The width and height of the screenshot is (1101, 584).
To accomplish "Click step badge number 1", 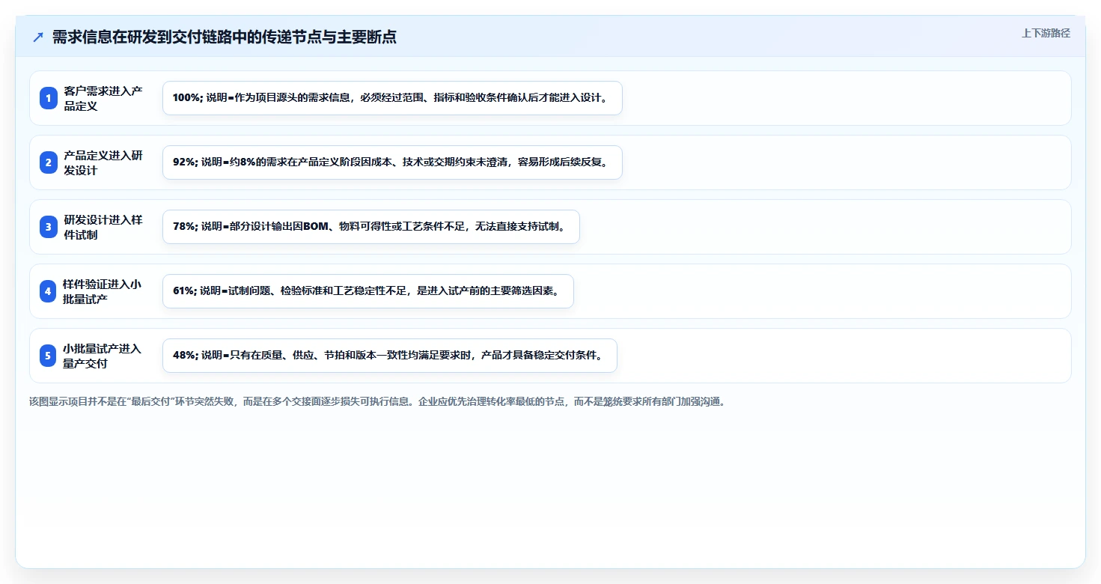I will (49, 98).
